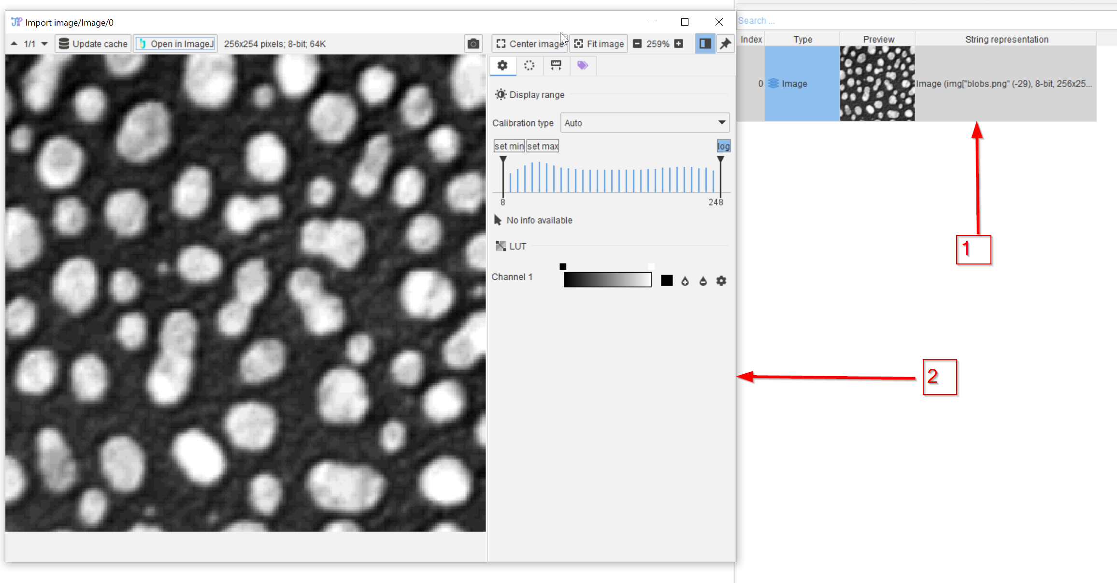The height and width of the screenshot is (583, 1117).
Task: Zoom in with the plus icon
Action: pyautogui.click(x=679, y=44)
